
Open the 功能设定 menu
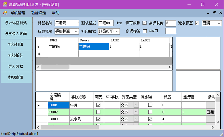38,13
